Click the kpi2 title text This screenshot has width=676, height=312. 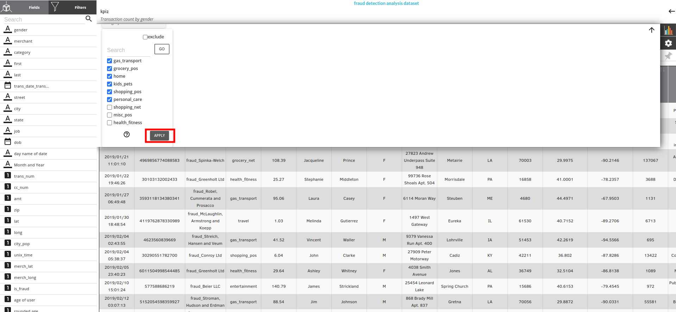[x=105, y=12]
